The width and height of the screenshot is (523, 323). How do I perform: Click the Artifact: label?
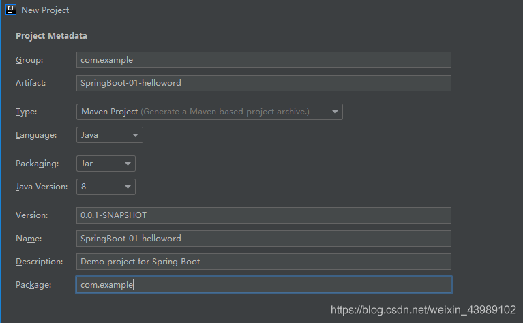(x=31, y=83)
